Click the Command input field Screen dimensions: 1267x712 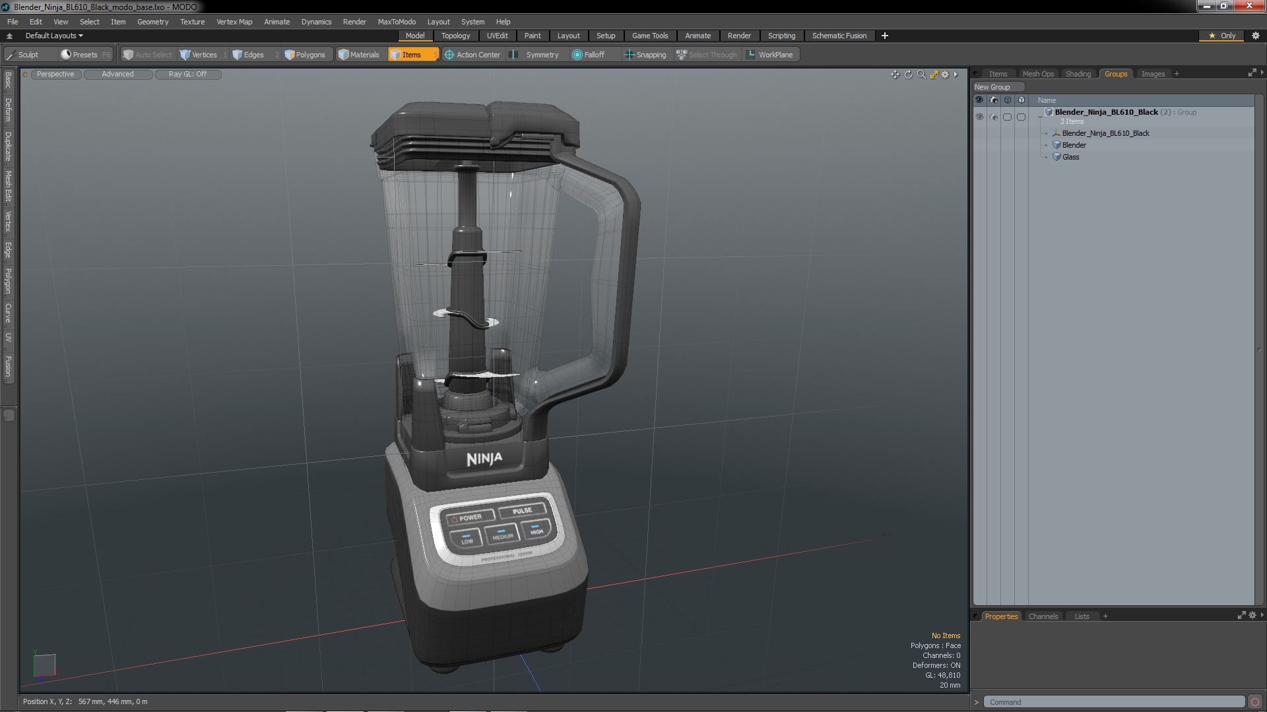click(1114, 702)
